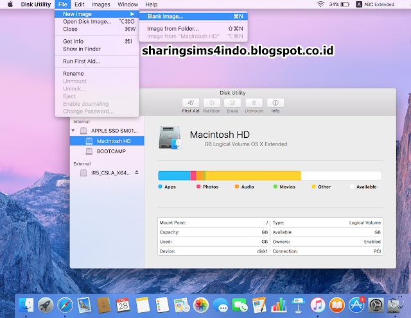Close the open File menu
The height and width of the screenshot is (318, 411).
[x=63, y=4]
